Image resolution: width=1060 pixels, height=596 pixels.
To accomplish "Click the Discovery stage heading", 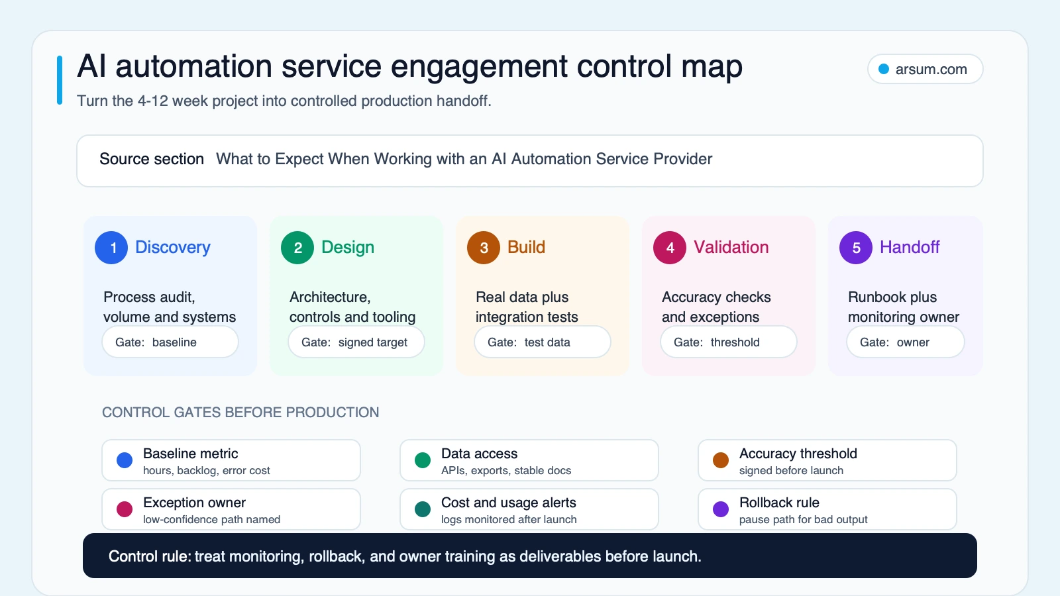I will tap(173, 247).
